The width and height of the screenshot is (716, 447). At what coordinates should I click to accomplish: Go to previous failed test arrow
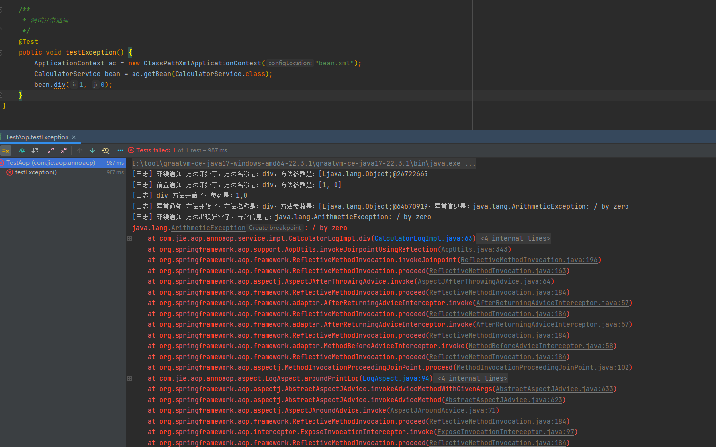click(80, 150)
